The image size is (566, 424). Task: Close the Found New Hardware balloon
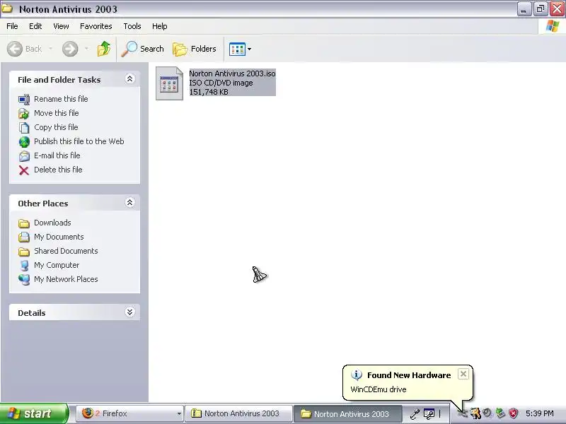[x=463, y=374]
